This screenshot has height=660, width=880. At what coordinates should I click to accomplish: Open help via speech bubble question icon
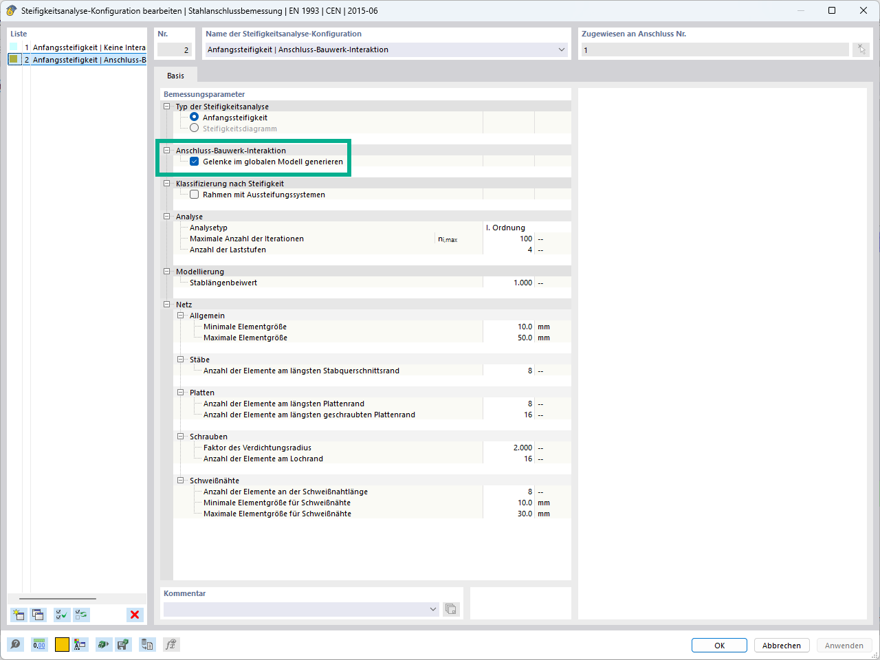pyautogui.click(x=15, y=644)
